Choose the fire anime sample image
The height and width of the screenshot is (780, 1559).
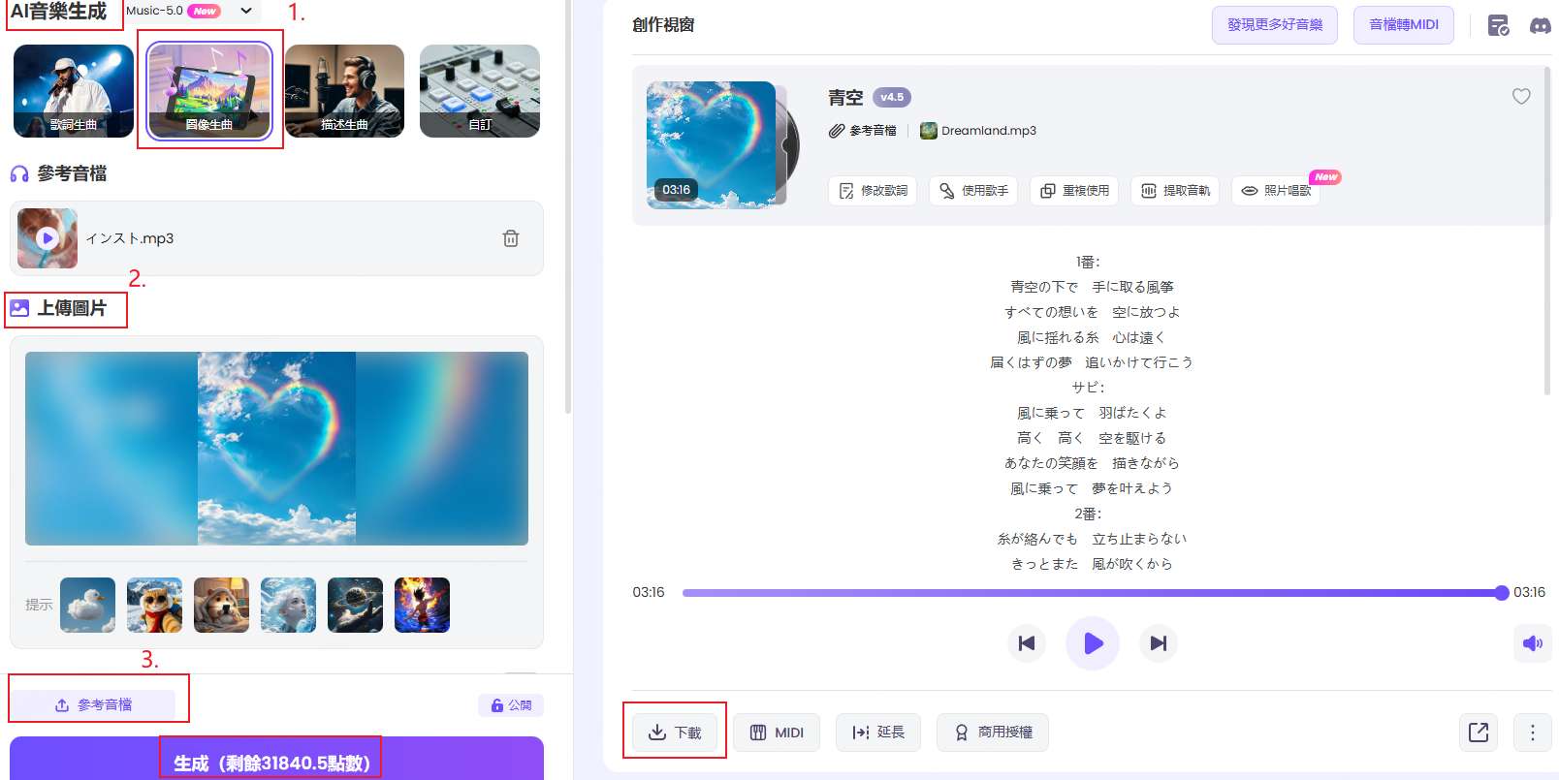point(422,605)
